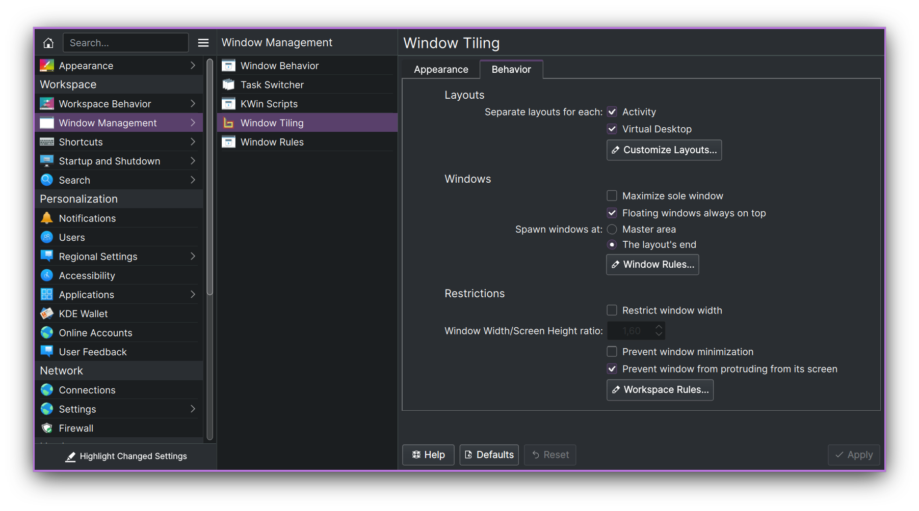The image size is (919, 511).
Task: Toggle Prevent window from protruding from its screen
Action: (612, 369)
